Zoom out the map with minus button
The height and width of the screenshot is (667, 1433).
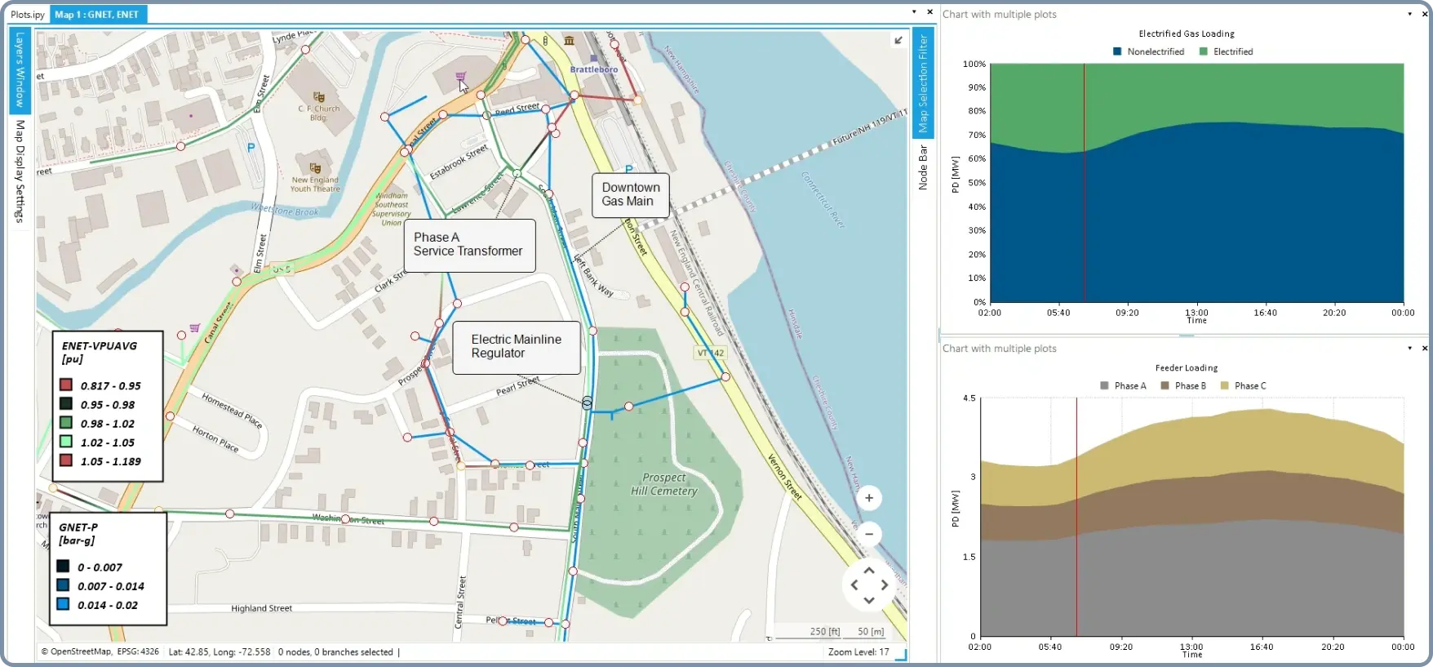pyautogui.click(x=869, y=535)
